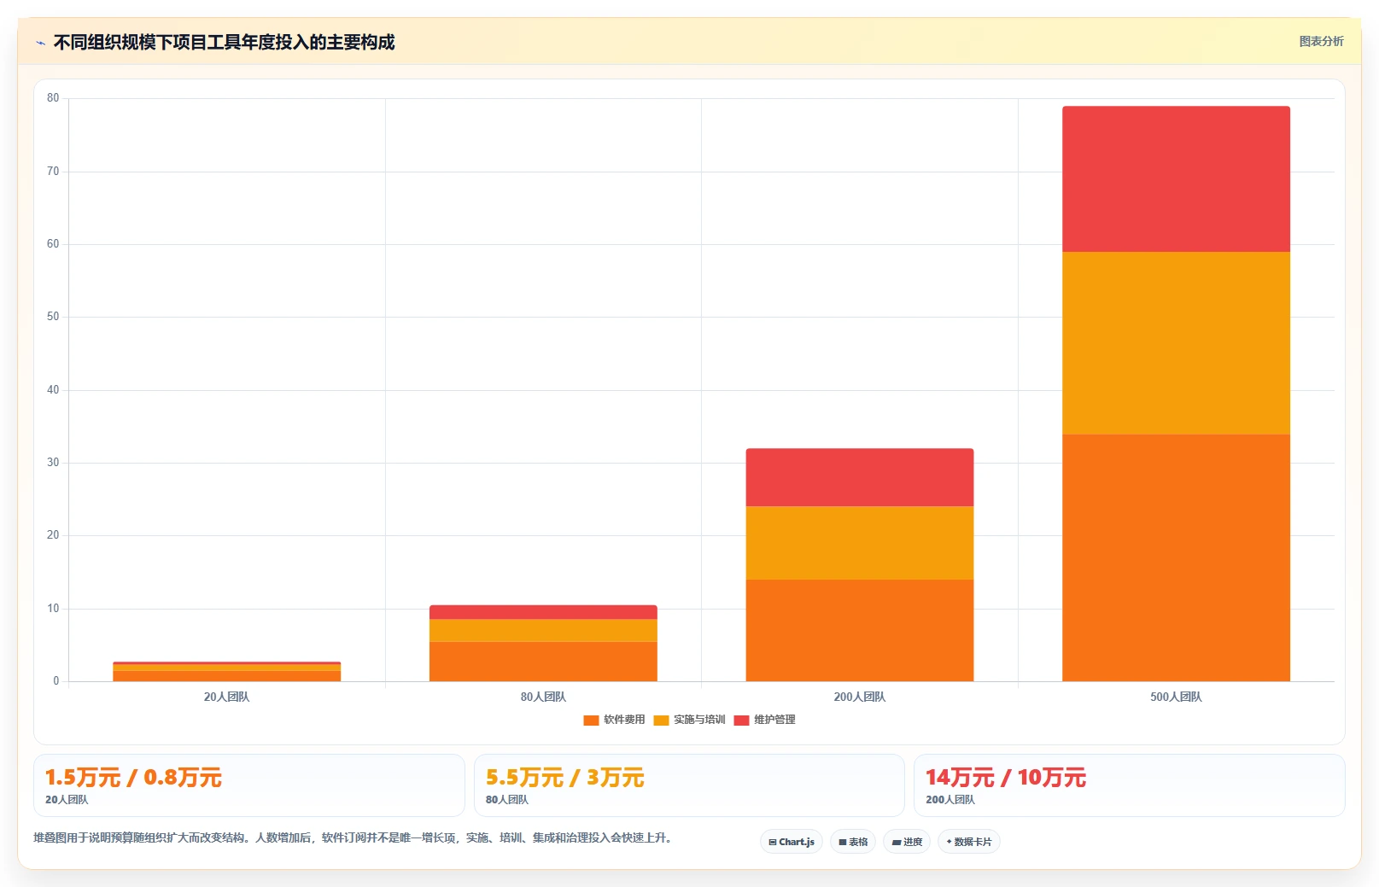Click the 200人团队 x-axis label

860,697
